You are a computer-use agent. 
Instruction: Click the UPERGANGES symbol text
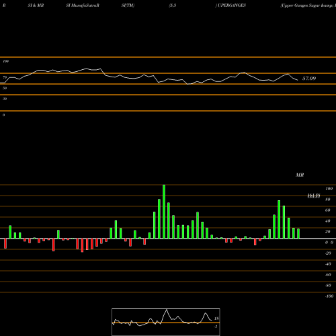pos(232,5)
